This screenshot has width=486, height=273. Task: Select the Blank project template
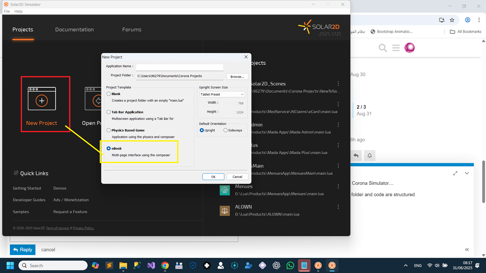pyautogui.click(x=108, y=94)
